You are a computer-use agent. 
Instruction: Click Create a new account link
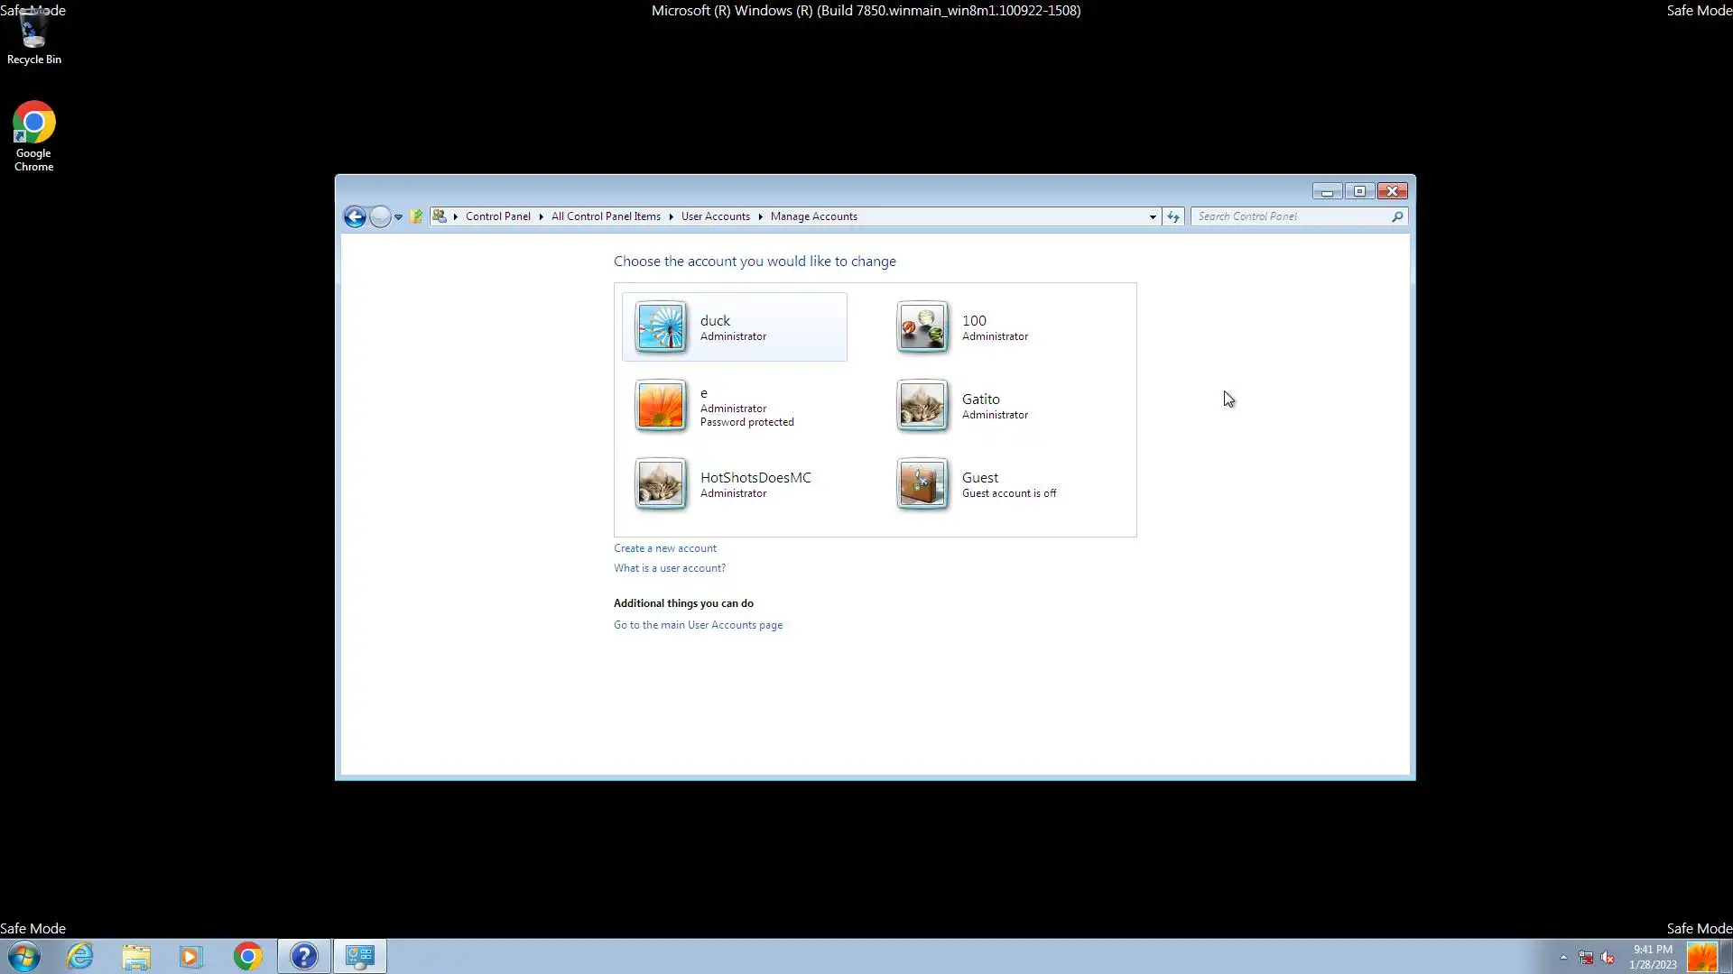[x=665, y=548]
